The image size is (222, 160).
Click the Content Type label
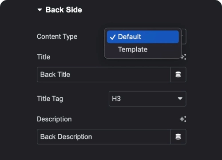pyautogui.click(x=57, y=37)
